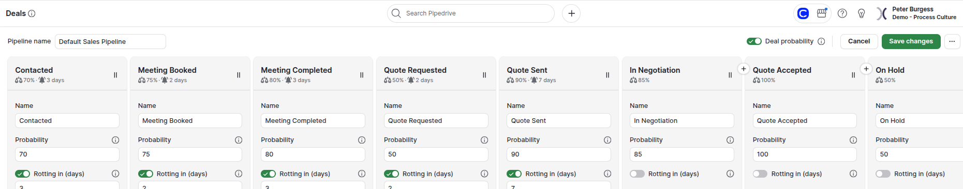The image size is (963, 189).
Task: Click Probability info icon in Quote Requested stage
Action: [484, 140]
